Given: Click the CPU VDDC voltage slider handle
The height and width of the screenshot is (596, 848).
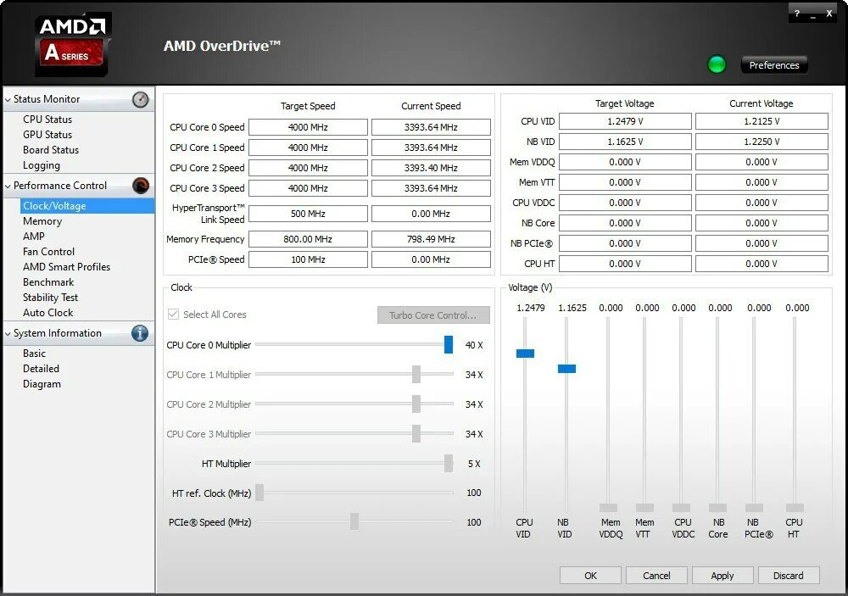Looking at the screenshot, I should click(681, 507).
